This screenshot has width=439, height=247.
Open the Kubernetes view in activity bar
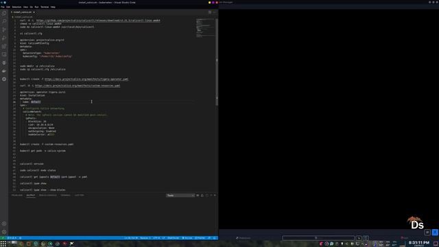[x=4, y=80]
